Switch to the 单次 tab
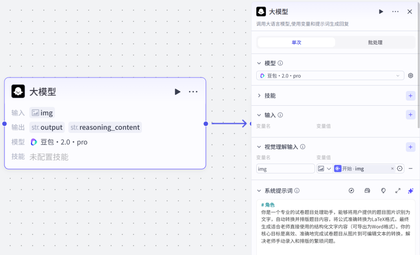The height and width of the screenshot is (255, 420). 296,42
